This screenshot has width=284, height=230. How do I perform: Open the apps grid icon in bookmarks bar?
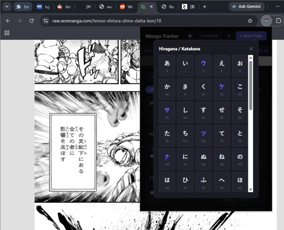pos(7,33)
